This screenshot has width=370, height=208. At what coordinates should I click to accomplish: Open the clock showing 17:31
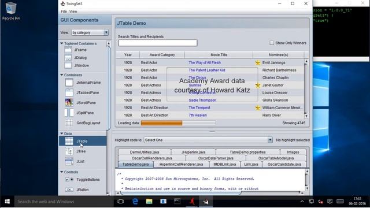coord(357,201)
